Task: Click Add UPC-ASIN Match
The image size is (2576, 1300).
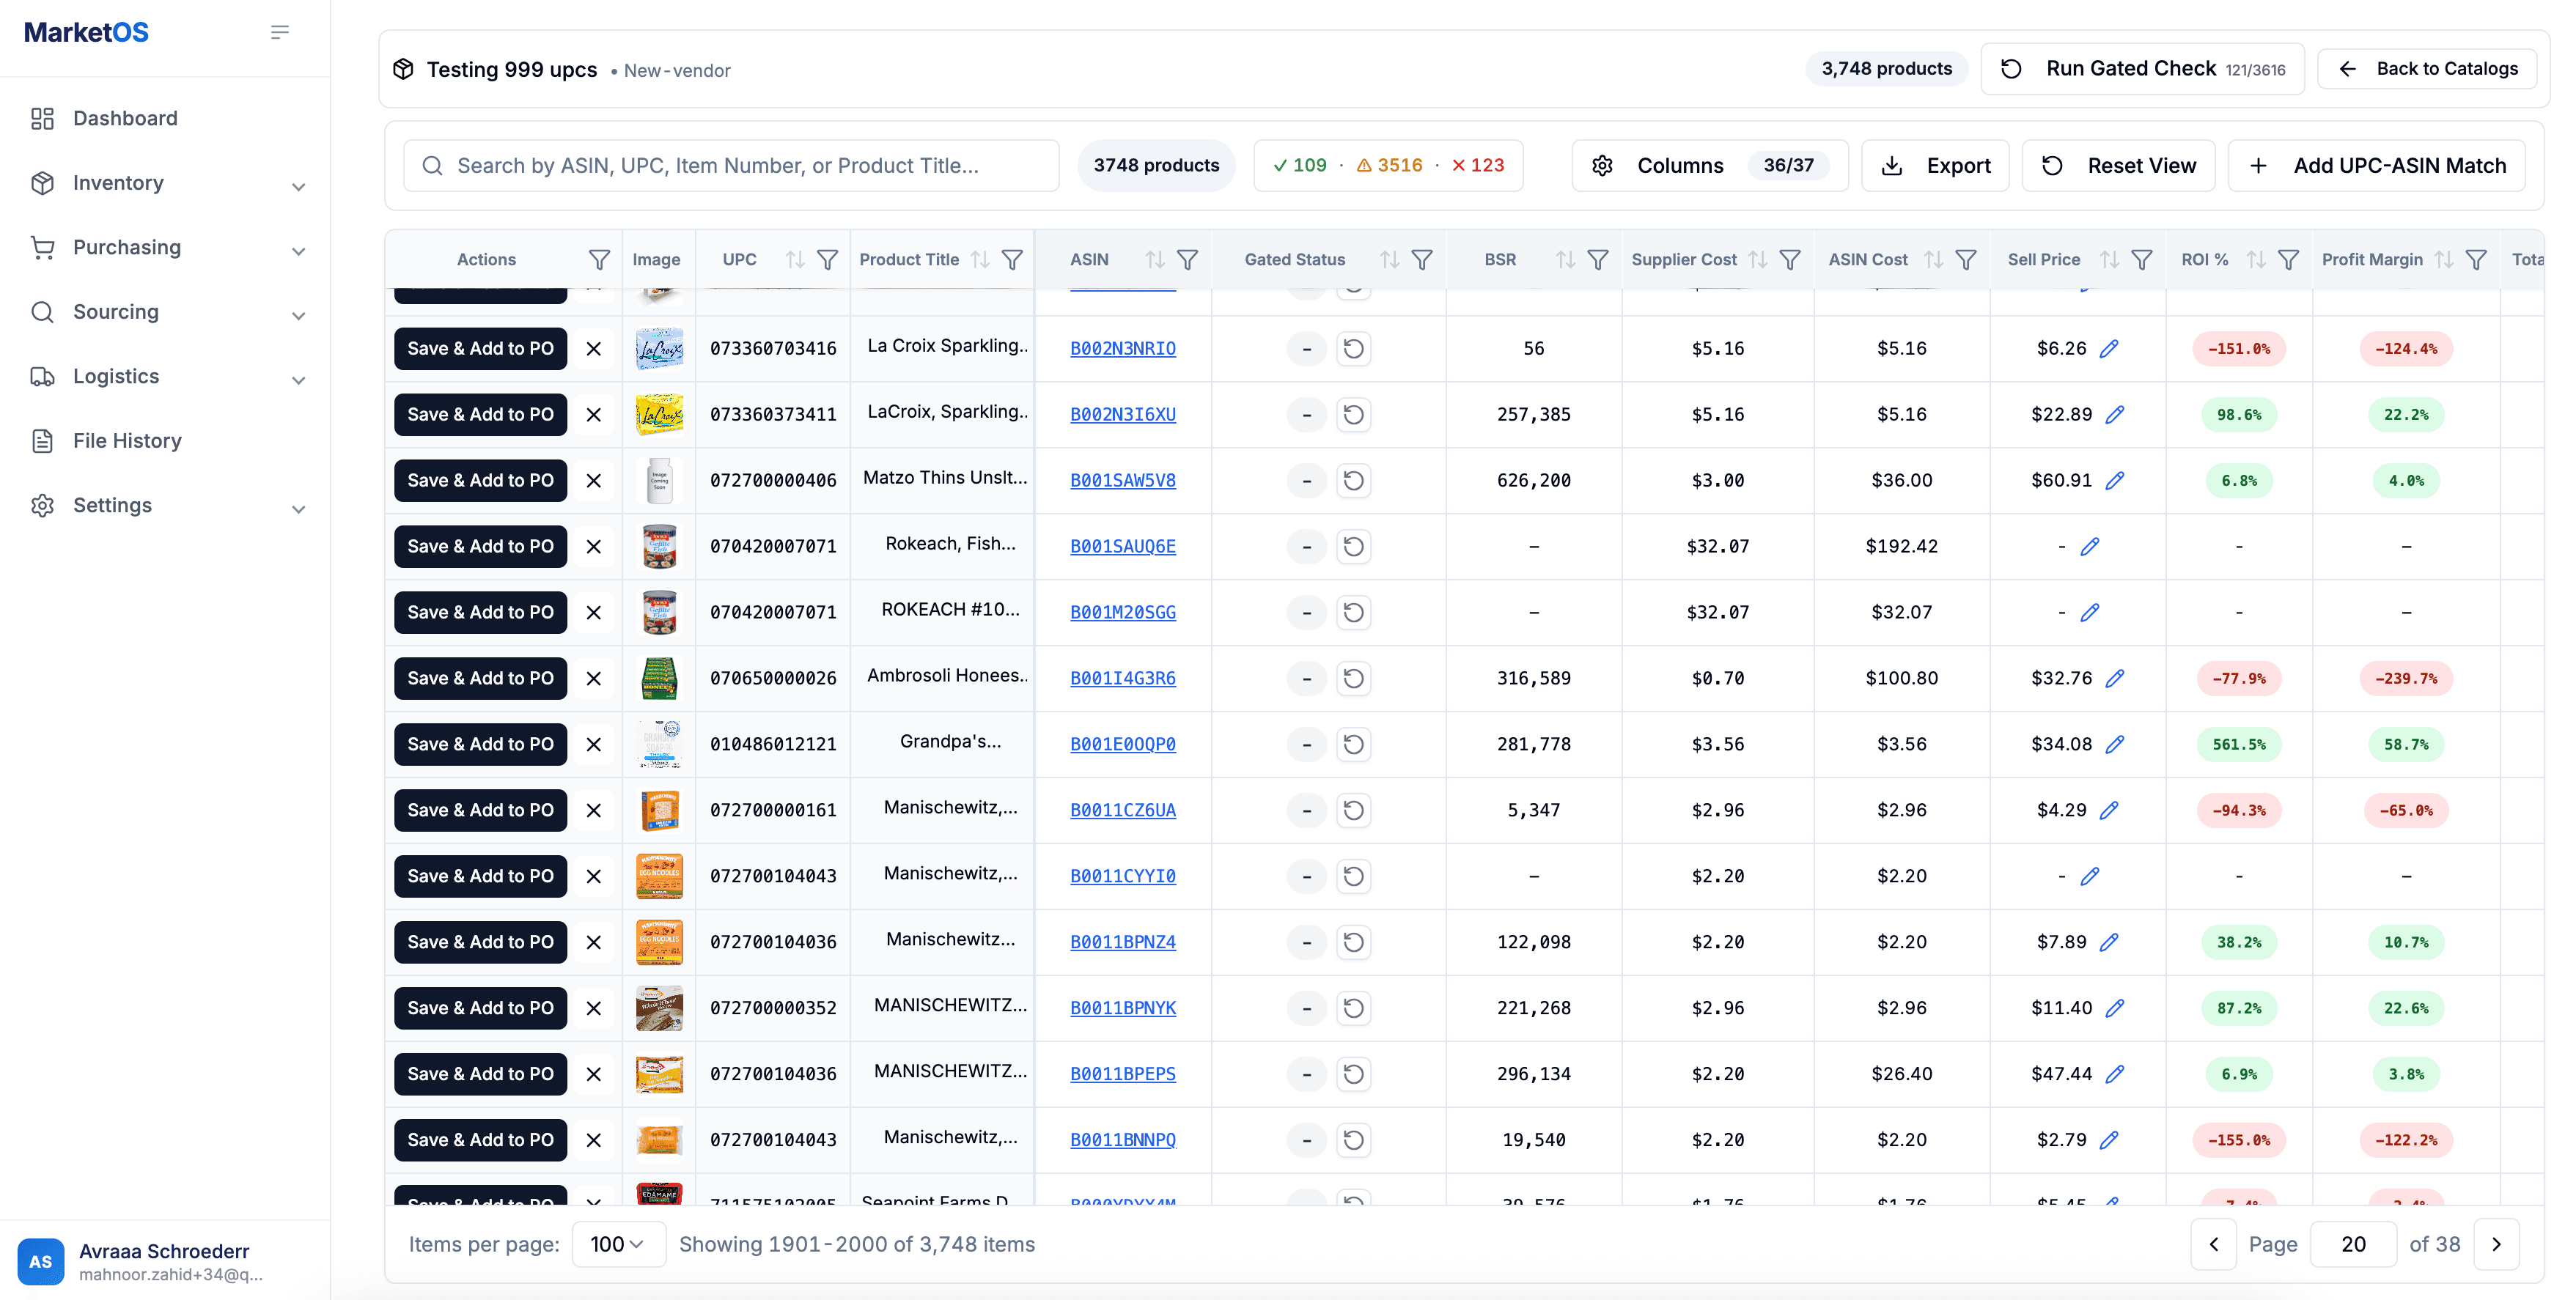Action: 2376,166
